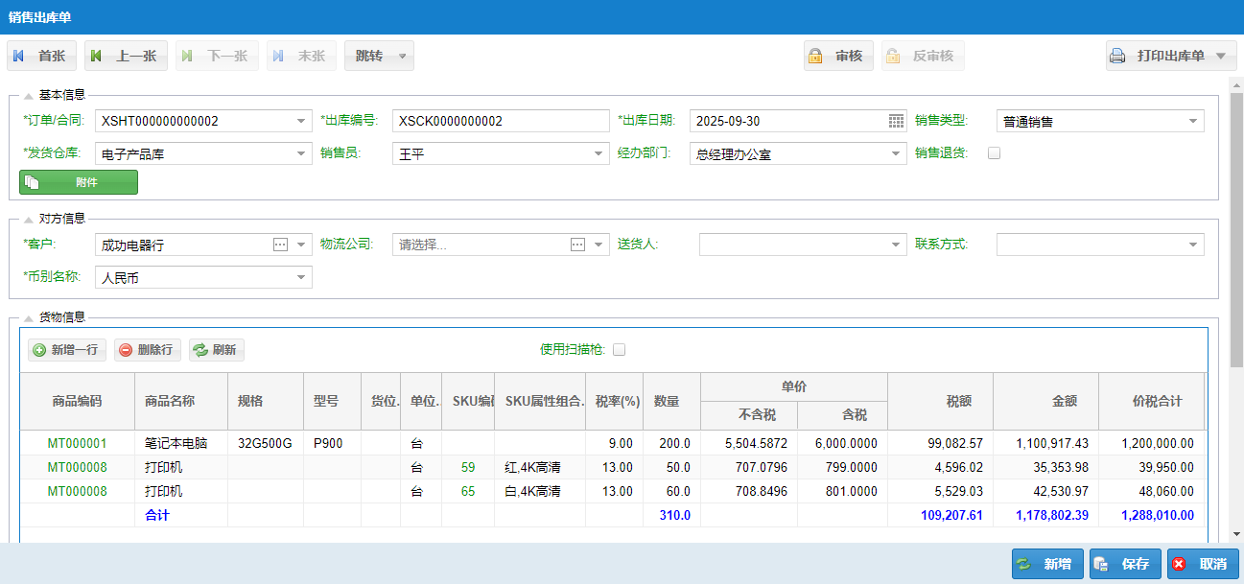Image resolution: width=1244 pixels, height=584 pixels.
Task: Click the 附件 attachment button
Action: [79, 182]
